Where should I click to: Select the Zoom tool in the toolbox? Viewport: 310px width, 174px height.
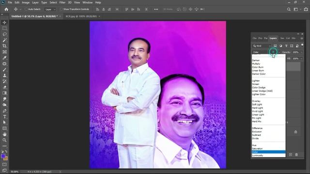(x=4, y=140)
